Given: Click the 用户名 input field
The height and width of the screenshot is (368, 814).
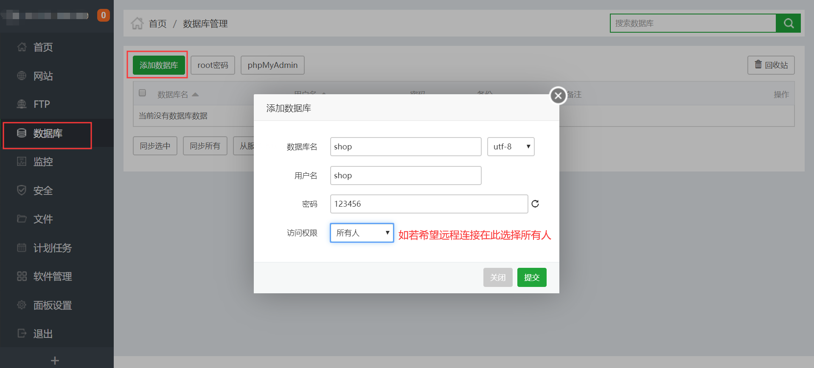Looking at the screenshot, I should click(x=406, y=175).
